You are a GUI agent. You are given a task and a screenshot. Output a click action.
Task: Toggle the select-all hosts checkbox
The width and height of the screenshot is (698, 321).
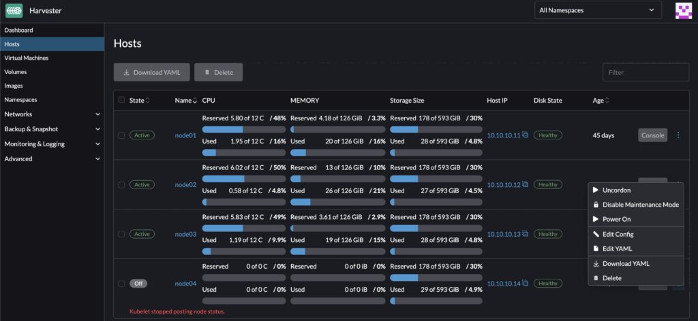121,100
